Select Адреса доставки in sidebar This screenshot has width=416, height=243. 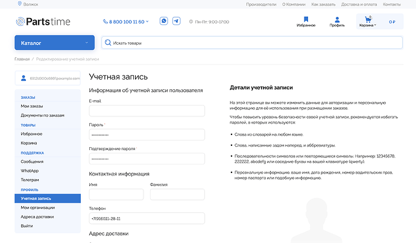(37, 216)
